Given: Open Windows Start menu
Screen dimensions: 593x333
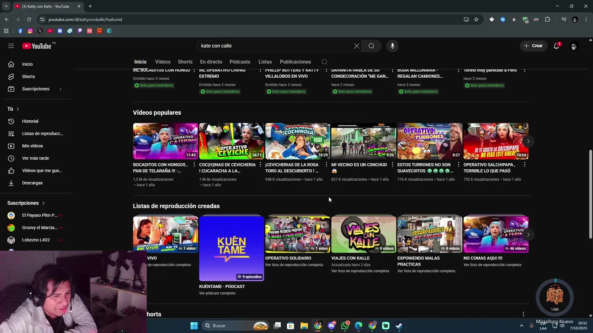Looking at the screenshot, I should point(194,326).
